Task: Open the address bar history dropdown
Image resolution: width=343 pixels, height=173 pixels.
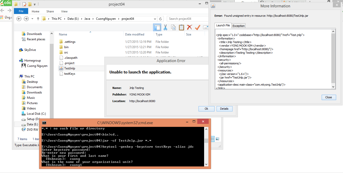Action: pyautogui.click(x=155, y=19)
